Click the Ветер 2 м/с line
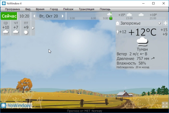The height and width of the screenshot is (113, 169). coord(132,54)
